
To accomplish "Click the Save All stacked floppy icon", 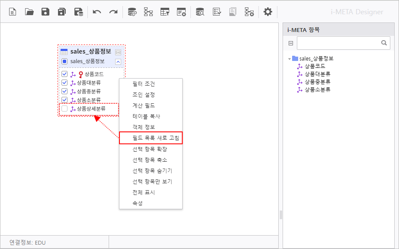I will point(62,12).
